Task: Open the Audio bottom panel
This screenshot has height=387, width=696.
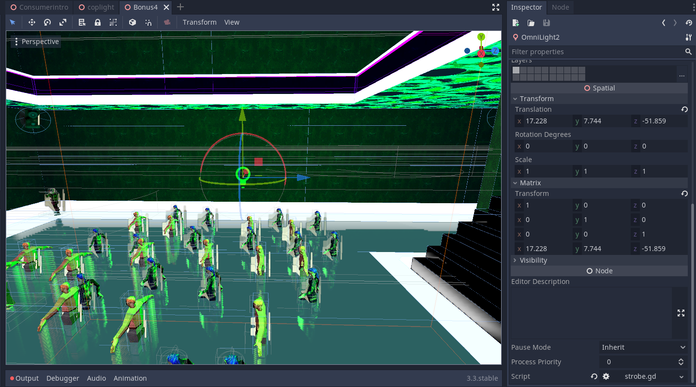Action: 97,378
